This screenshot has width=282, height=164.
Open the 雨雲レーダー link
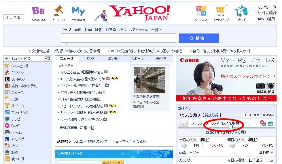point(189,153)
